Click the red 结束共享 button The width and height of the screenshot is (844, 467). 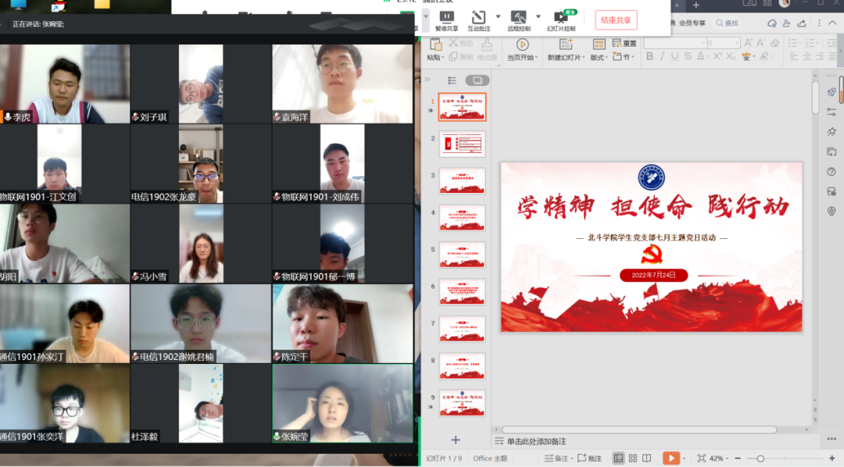(616, 20)
